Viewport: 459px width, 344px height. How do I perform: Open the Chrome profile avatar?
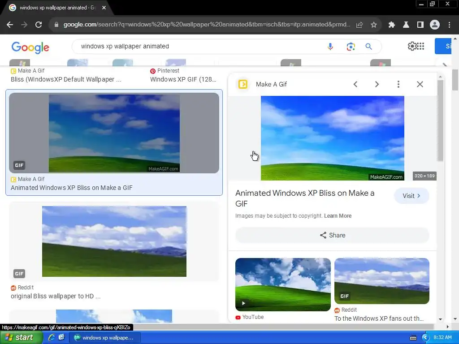(x=435, y=25)
